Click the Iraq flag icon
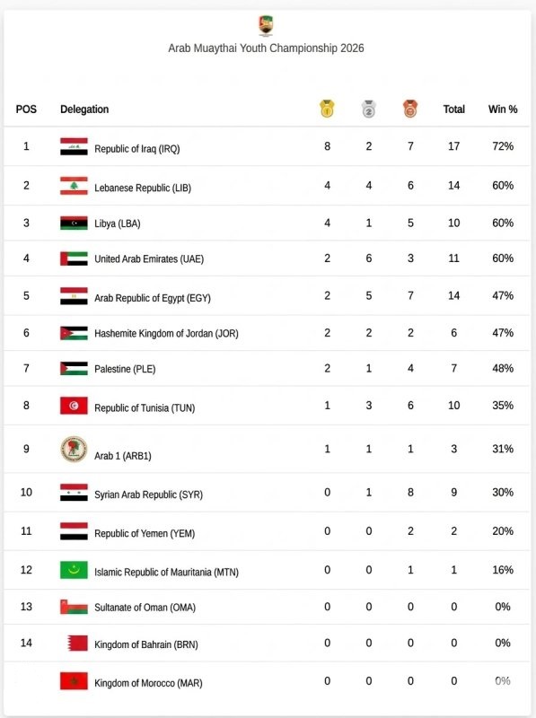536x718 pixels. (74, 146)
